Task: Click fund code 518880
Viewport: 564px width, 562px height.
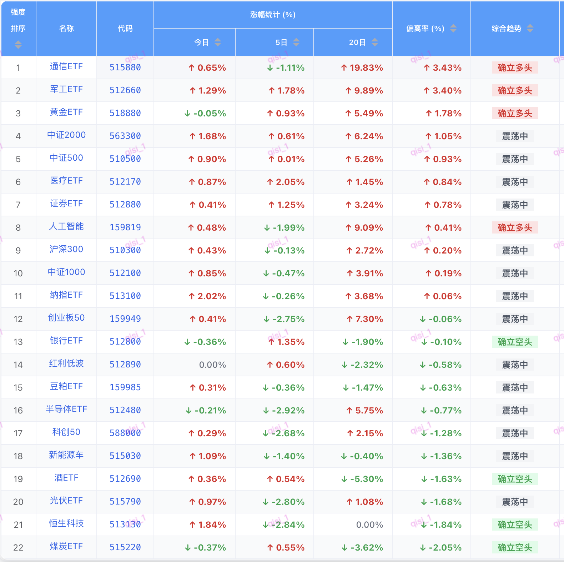Action: (125, 113)
